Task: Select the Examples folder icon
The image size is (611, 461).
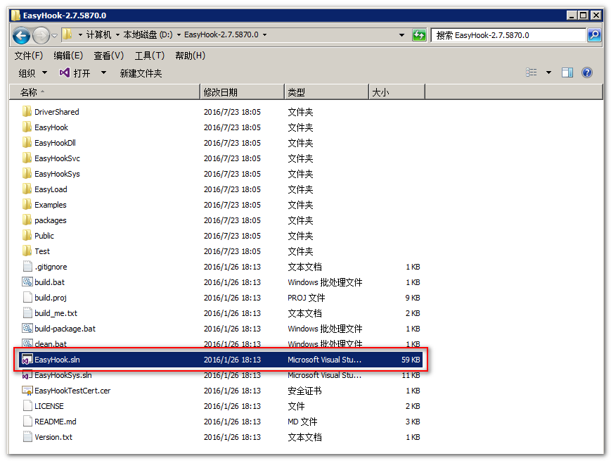Action: (x=27, y=204)
